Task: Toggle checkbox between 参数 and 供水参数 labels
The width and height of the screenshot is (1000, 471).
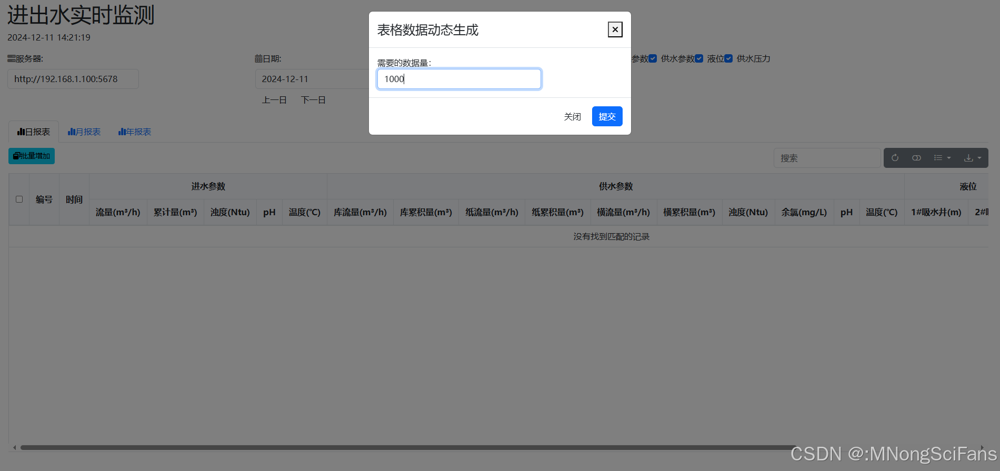Action: coord(653,58)
